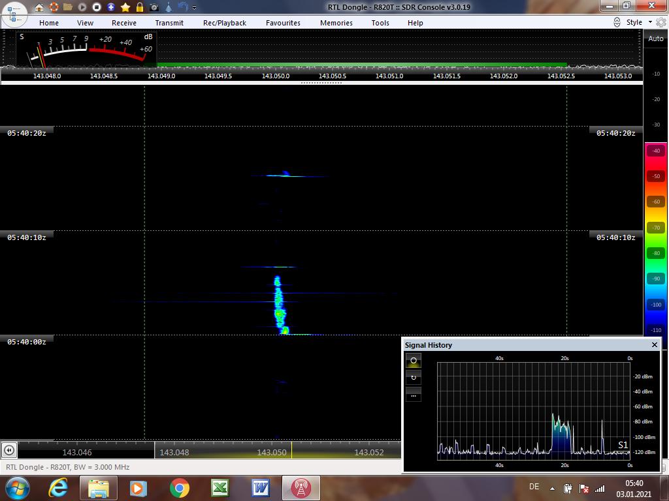Stop the radio with the stop icon

(97, 7)
